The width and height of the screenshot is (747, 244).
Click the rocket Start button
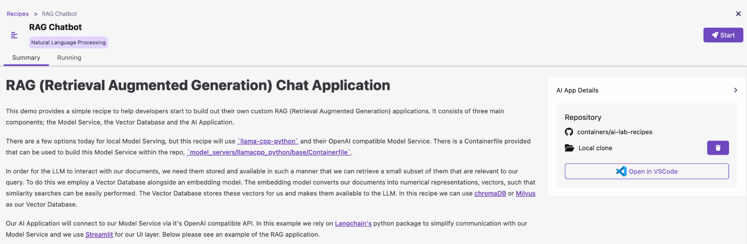(x=723, y=35)
